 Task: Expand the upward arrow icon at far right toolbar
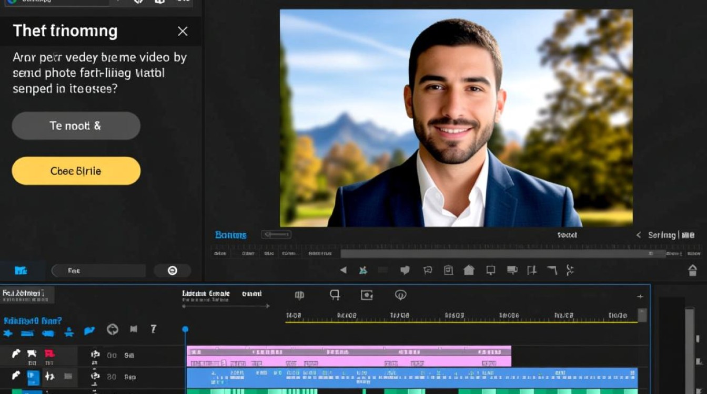pyautogui.click(x=693, y=270)
